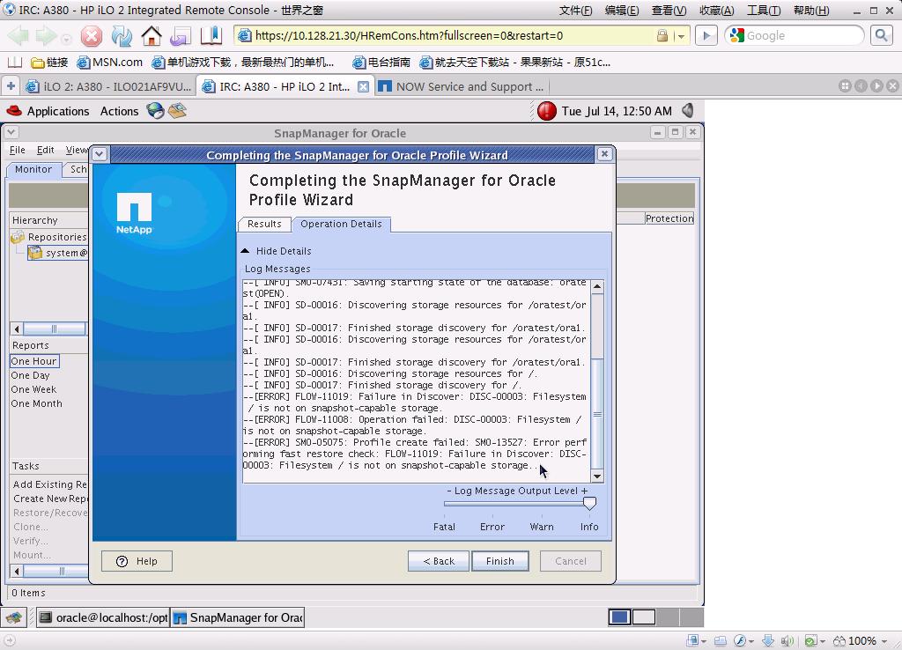This screenshot has width=902, height=650.
Task: Click the browser stop loading icon
Action: tap(92, 36)
